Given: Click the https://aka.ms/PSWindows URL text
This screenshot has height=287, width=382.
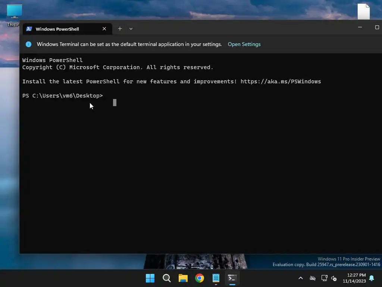Looking at the screenshot, I should (x=281, y=81).
